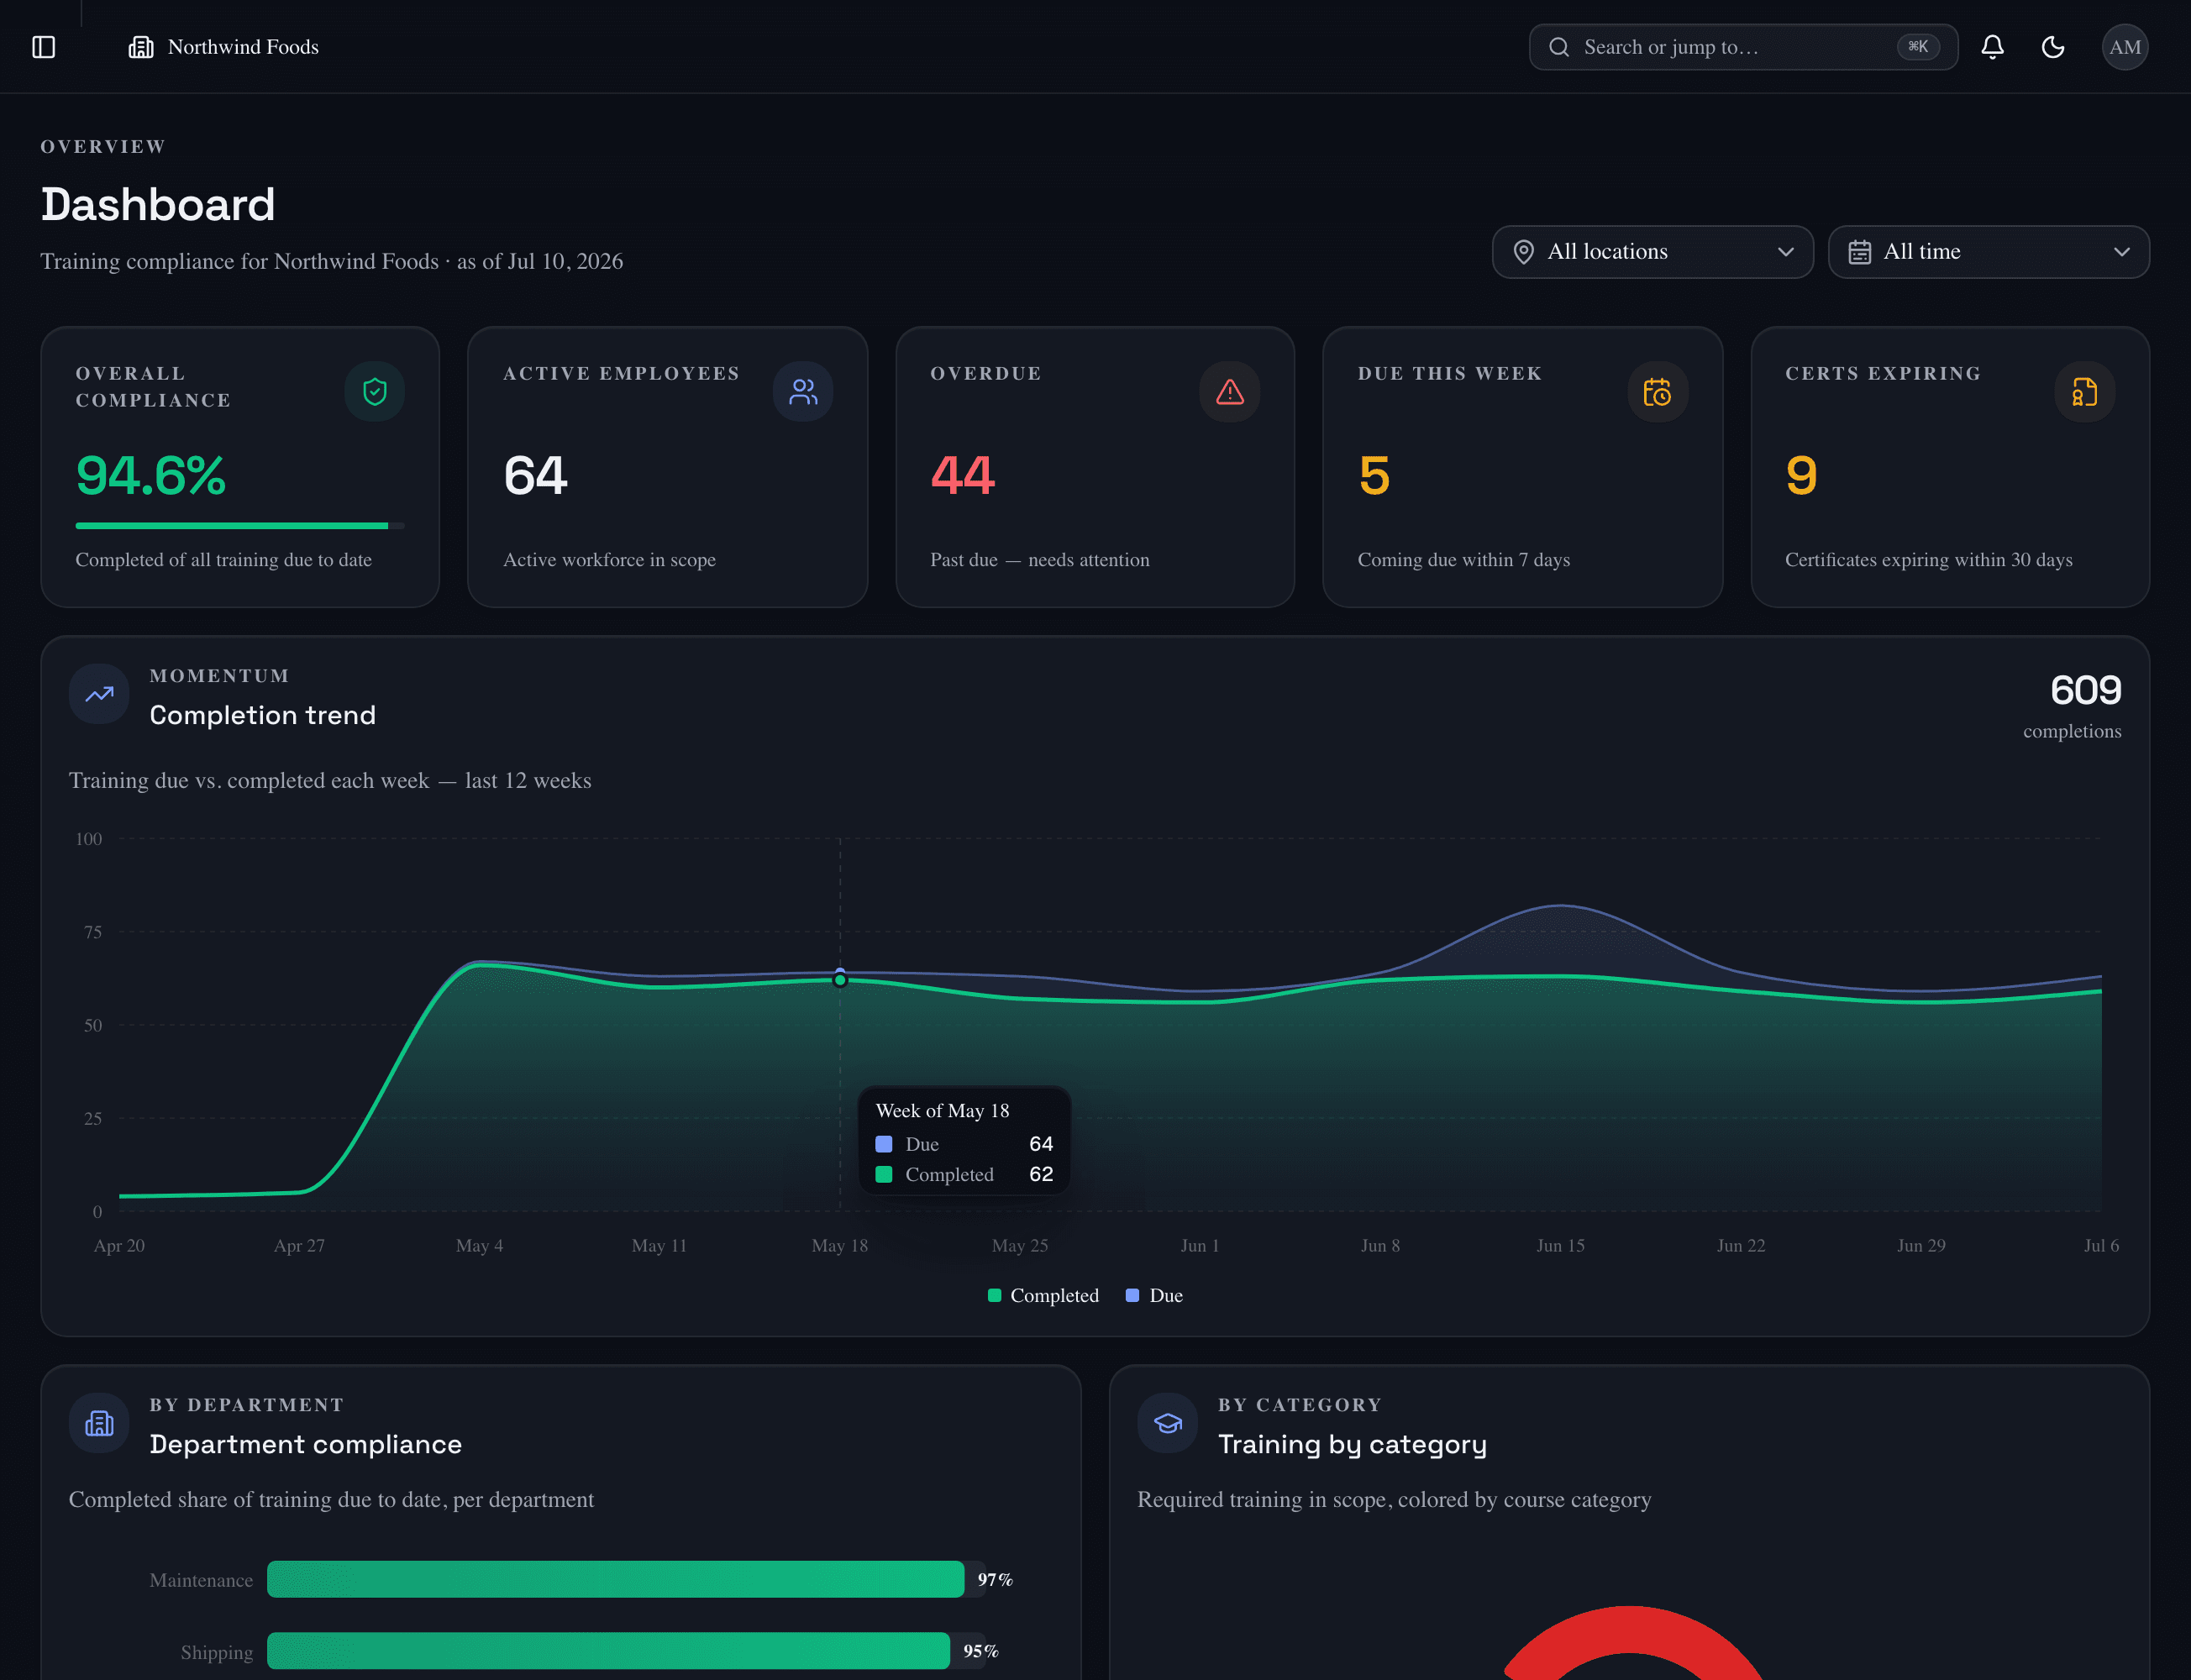Click the All time chevron arrow
Viewport: 2191px width, 1680px height.
2121,252
